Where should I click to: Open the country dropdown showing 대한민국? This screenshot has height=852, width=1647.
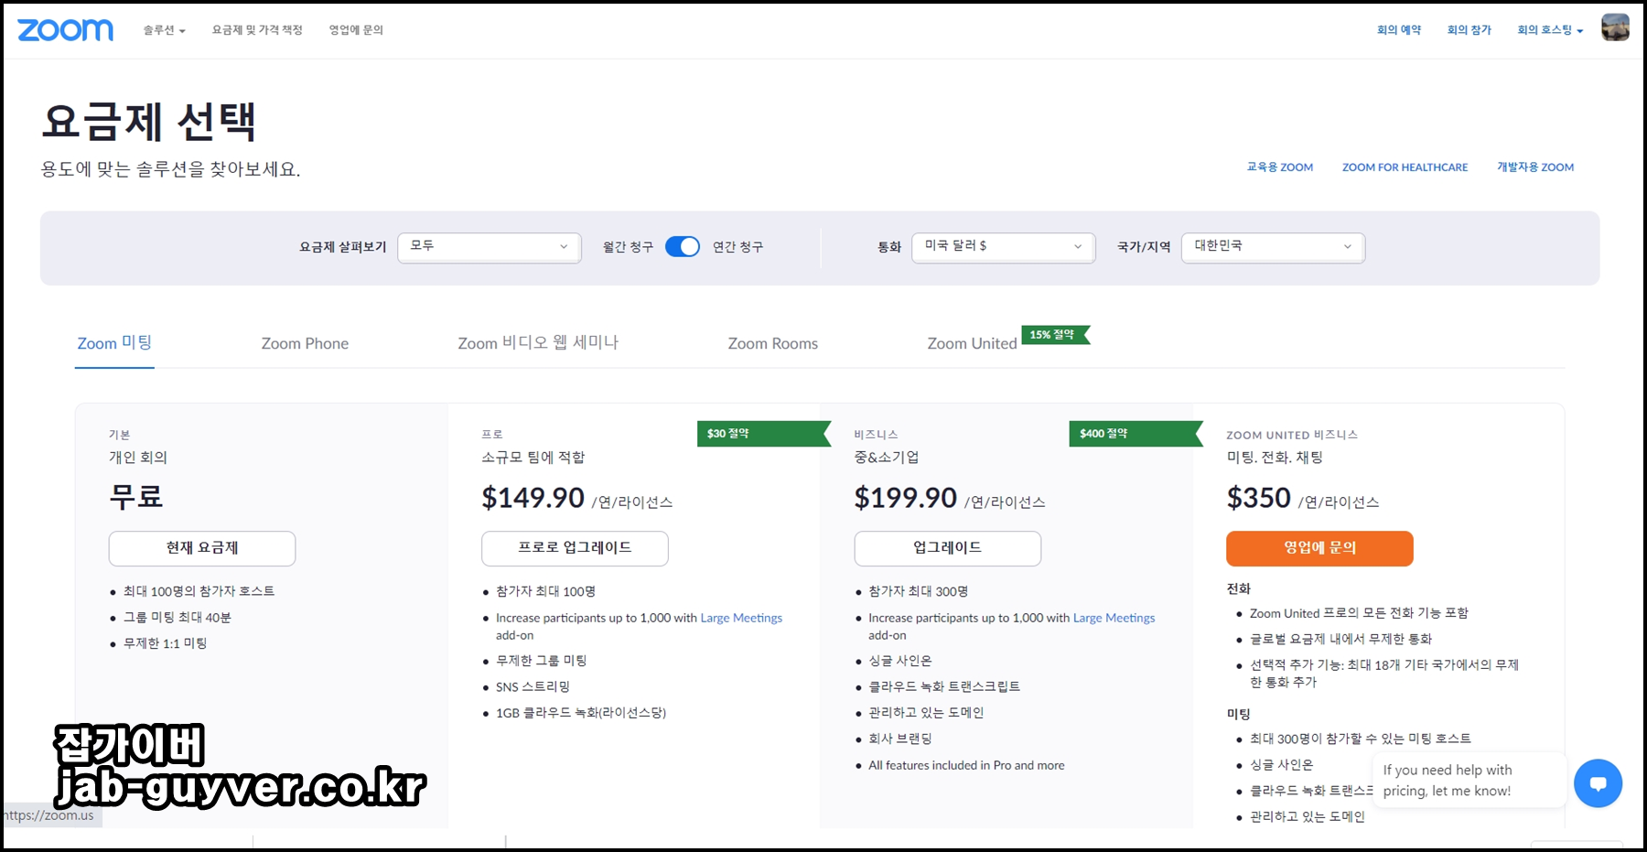click(x=1273, y=247)
